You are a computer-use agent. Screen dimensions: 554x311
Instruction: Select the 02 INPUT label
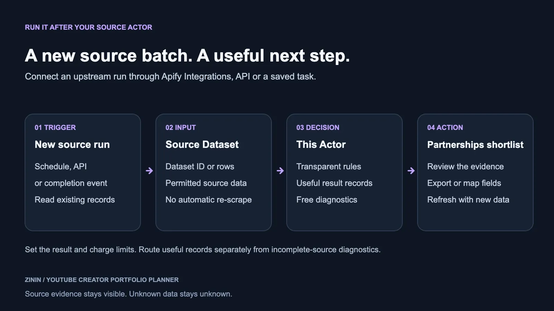click(x=180, y=128)
